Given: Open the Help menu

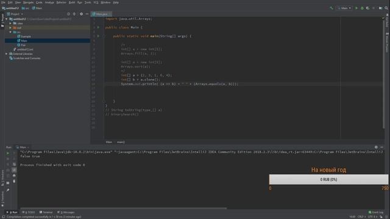Looking at the screenshot, I should [x=116, y=2].
